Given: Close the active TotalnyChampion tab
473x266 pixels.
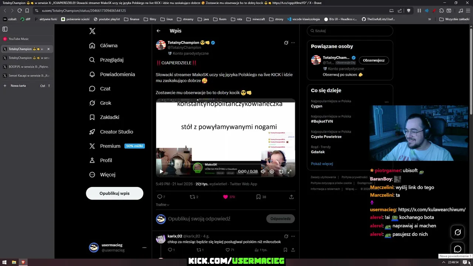Looking at the screenshot, I should [x=48, y=49].
